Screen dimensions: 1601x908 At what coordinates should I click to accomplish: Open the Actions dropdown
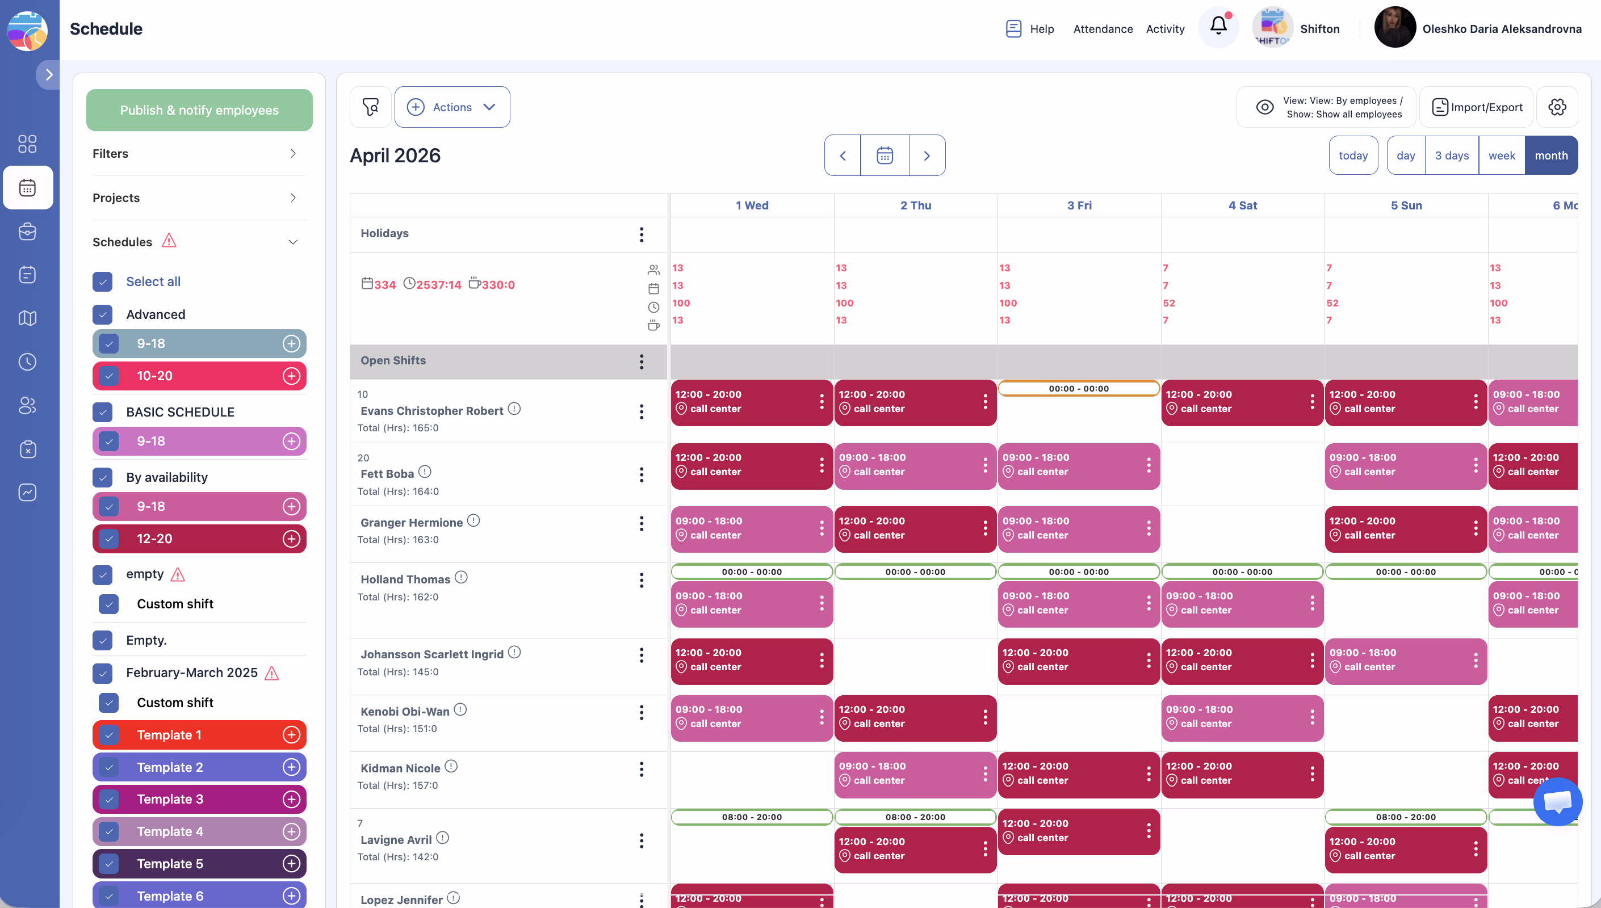(452, 107)
